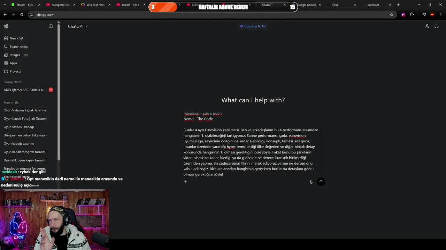This screenshot has width=446, height=250.
Task: Open chat Oyun videosu kapağı
Action: pos(19,127)
